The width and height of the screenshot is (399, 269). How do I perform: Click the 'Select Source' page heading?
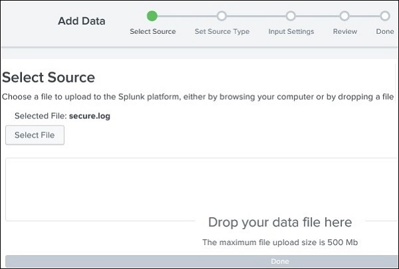[49, 78]
